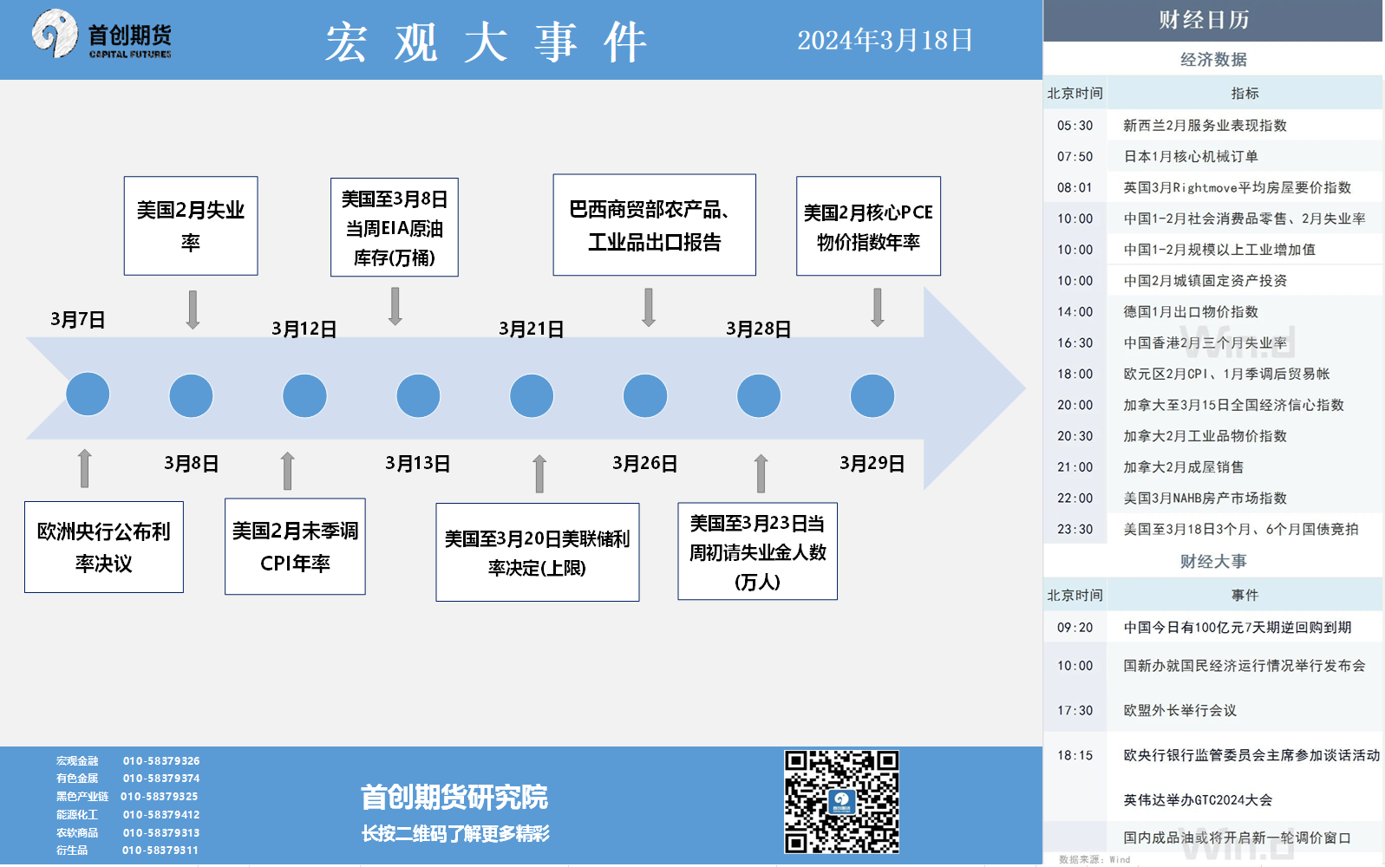Click the 首创期货研究院 footer title
Image resolution: width=1385 pixels, height=867 pixels.
(454, 797)
